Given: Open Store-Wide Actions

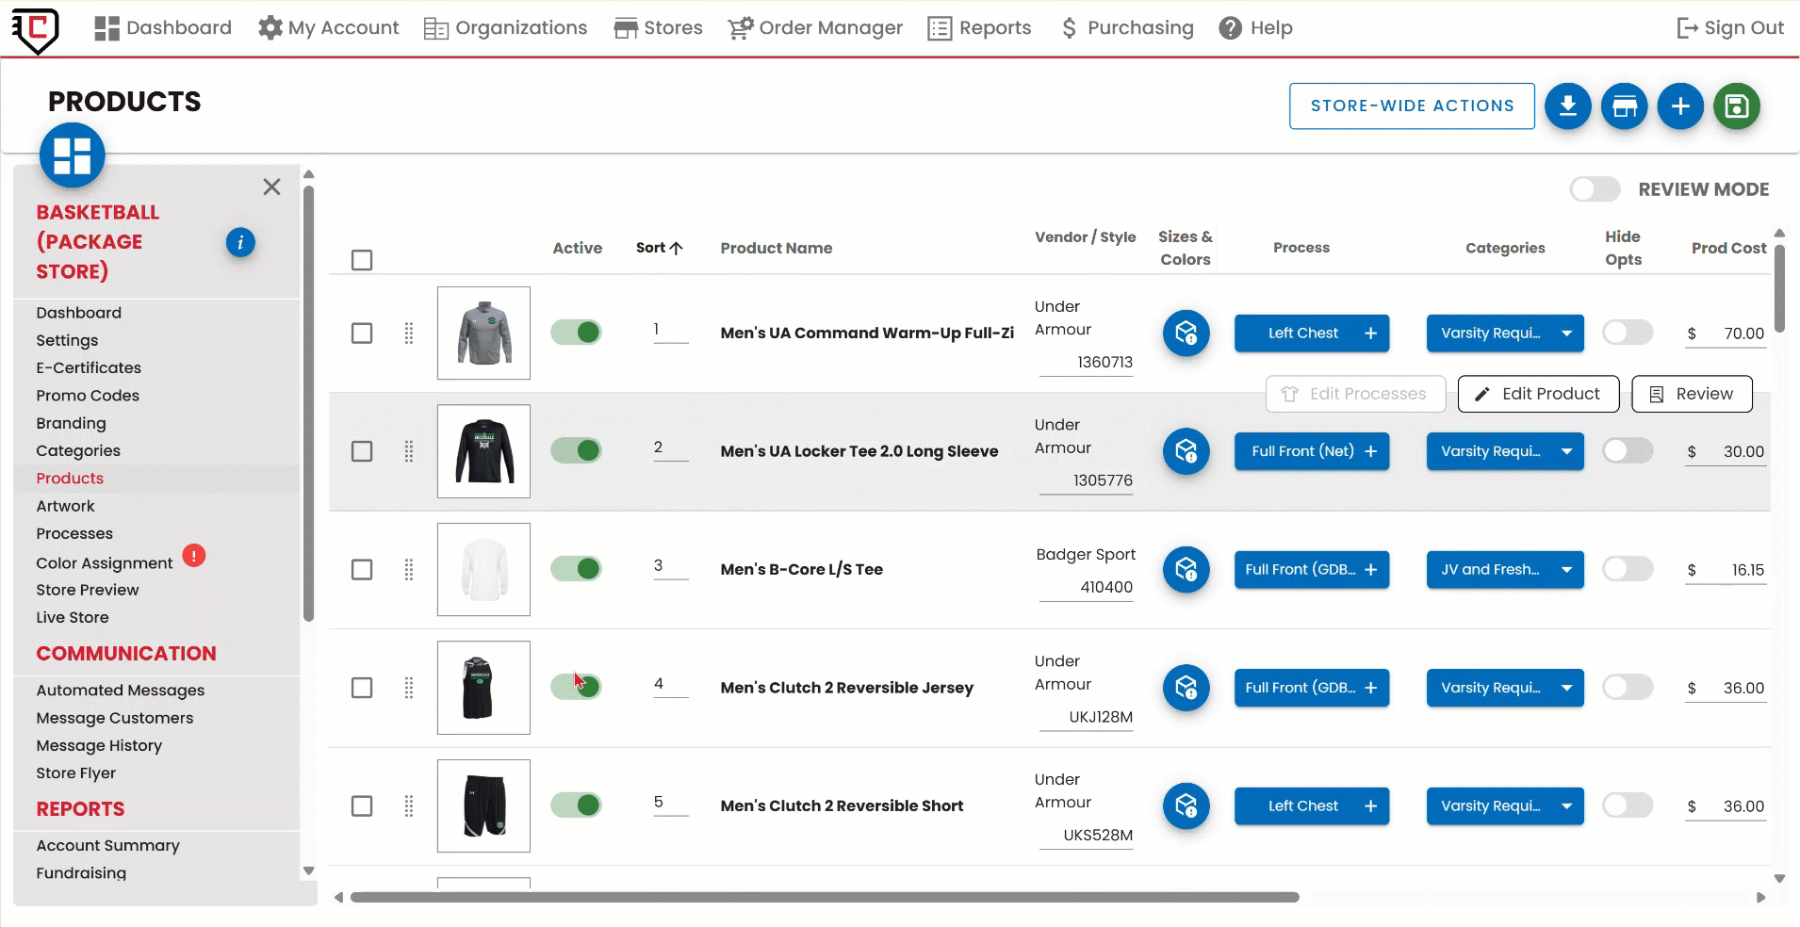Looking at the screenshot, I should pos(1412,106).
